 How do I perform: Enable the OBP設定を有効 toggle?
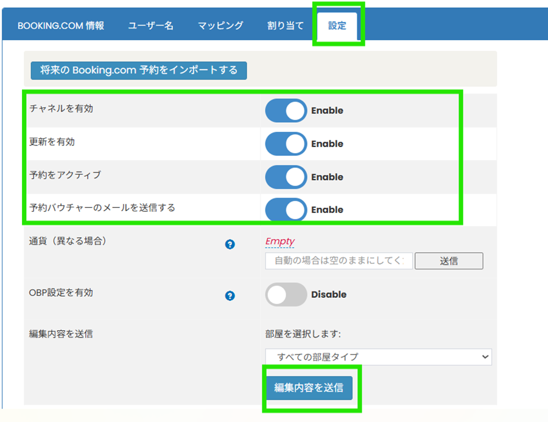[286, 294]
